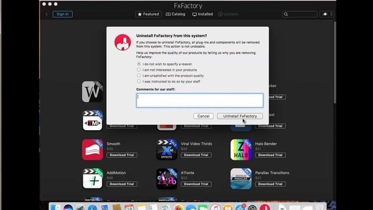Screen dimensions: 373x210
Task: Click the Smooth product title
Action: pos(114,144)
